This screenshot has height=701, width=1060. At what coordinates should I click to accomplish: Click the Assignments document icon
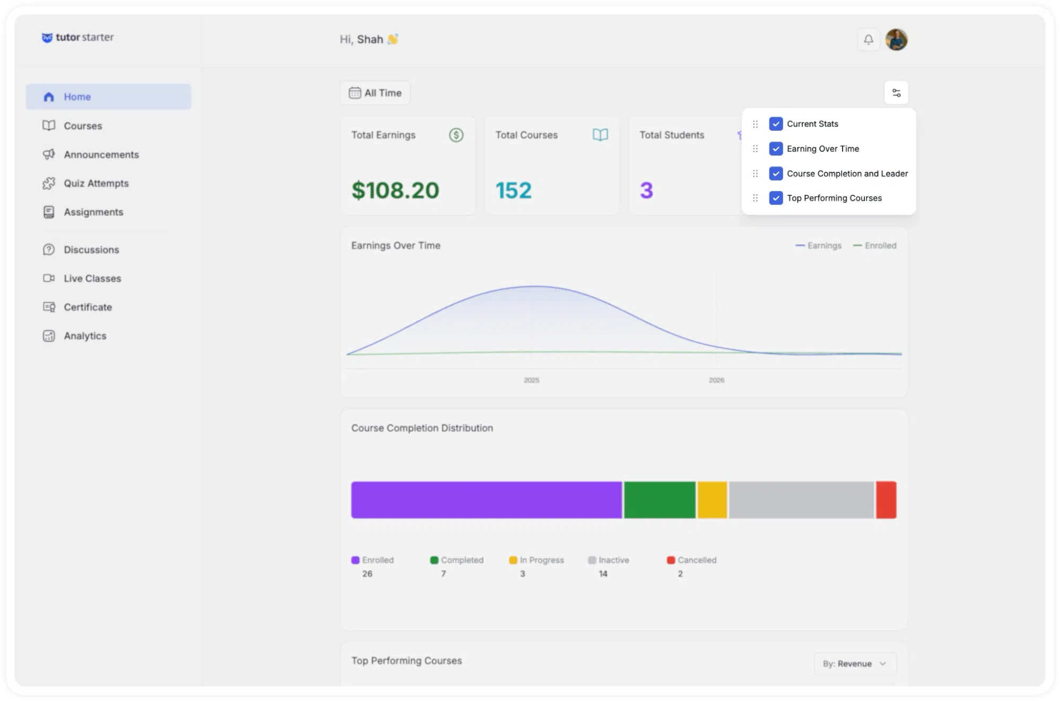(x=49, y=212)
